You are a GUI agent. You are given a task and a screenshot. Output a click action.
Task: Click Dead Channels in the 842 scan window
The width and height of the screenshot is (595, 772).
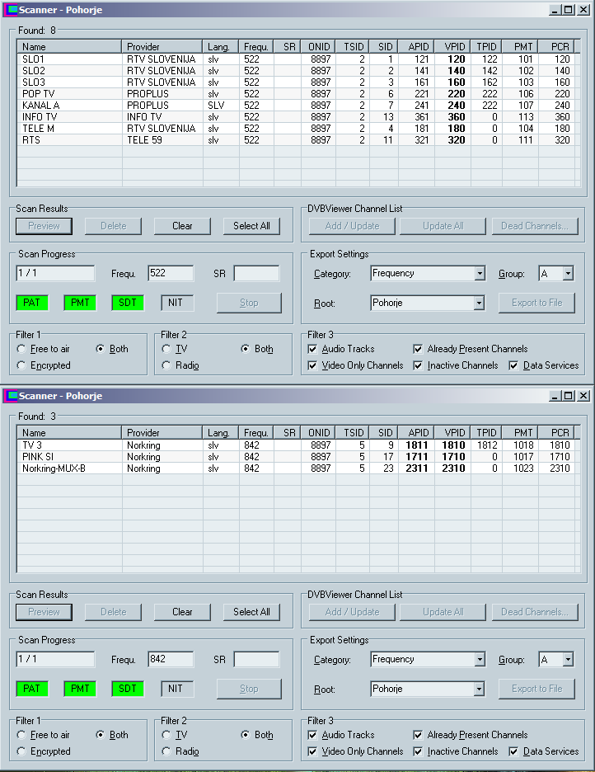point(535,612)
